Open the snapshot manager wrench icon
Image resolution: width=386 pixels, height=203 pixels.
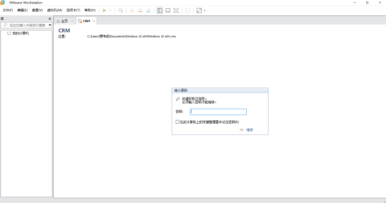coord(149,10)
